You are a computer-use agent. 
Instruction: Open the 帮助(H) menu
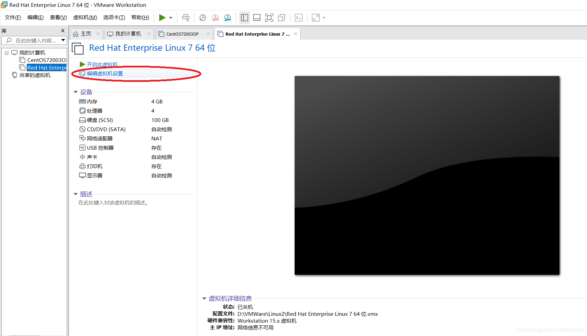click(x=140, y=17)
